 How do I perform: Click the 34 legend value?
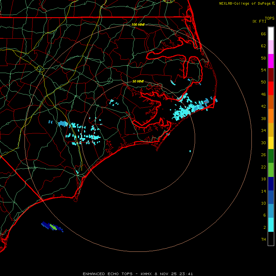(263, 131)
